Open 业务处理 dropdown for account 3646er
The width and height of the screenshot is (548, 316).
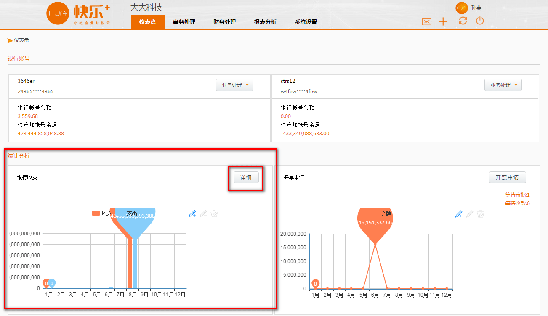(x=235, y=85)
